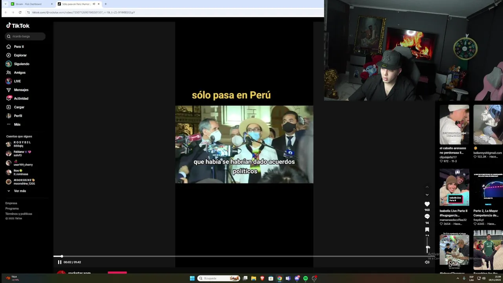This screenshot has width=503, height=283.
Task: Click the TikTok logo
Action: click(18, 26)
